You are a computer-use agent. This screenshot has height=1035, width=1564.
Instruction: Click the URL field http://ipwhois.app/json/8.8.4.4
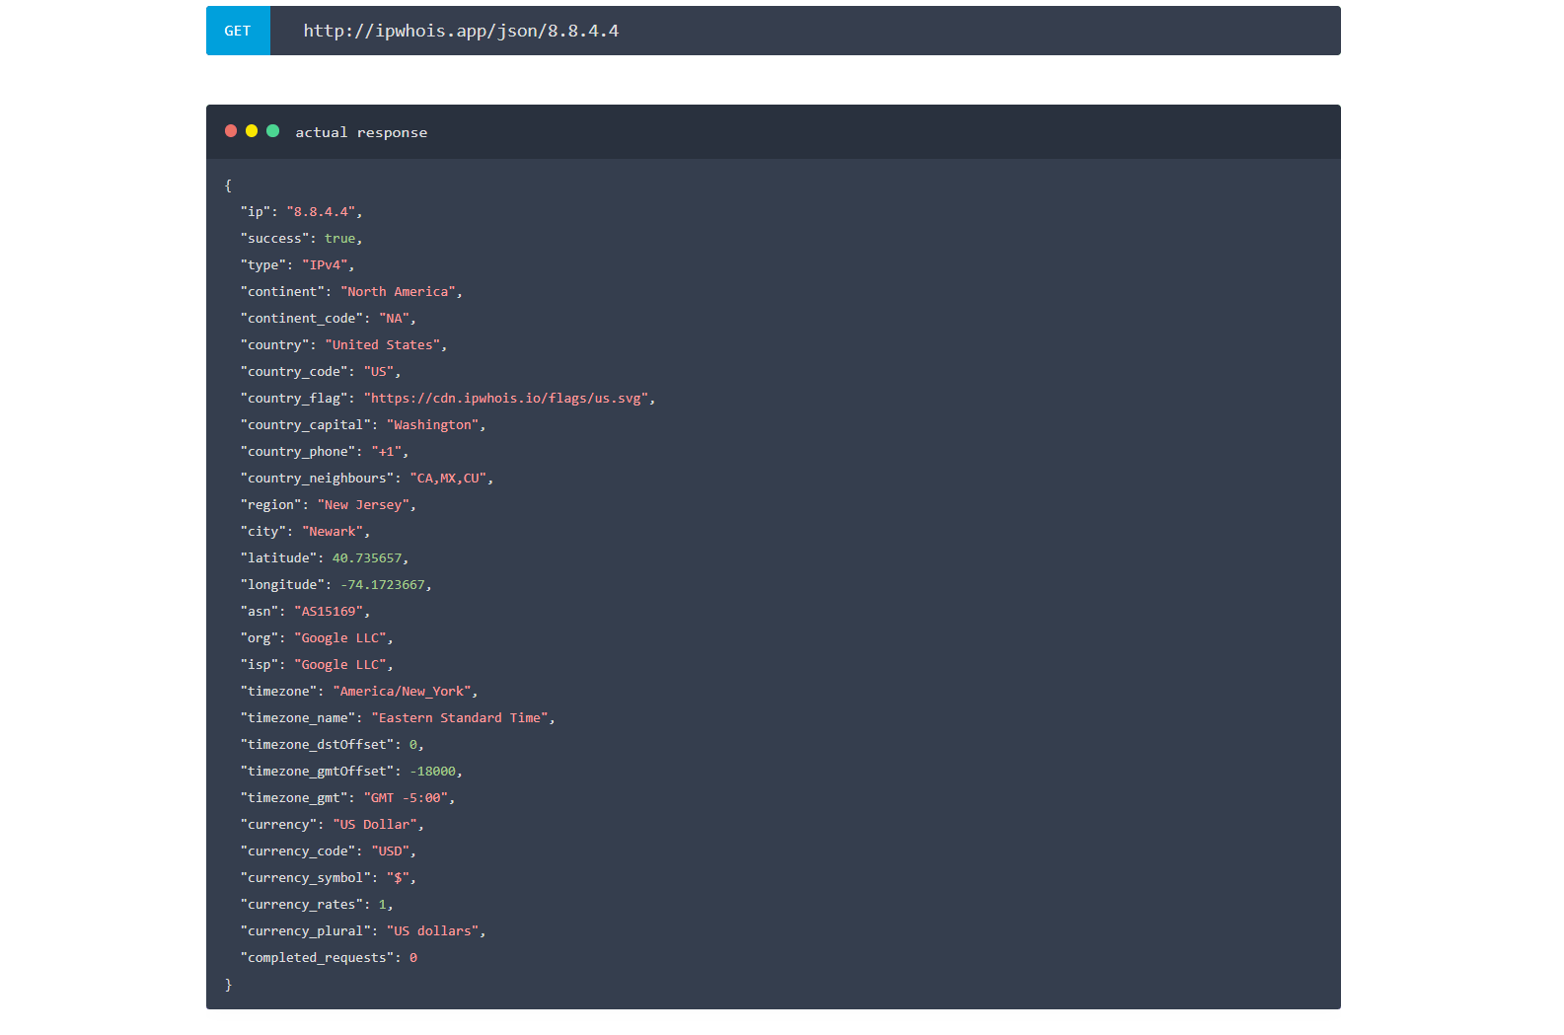[805, 31]
